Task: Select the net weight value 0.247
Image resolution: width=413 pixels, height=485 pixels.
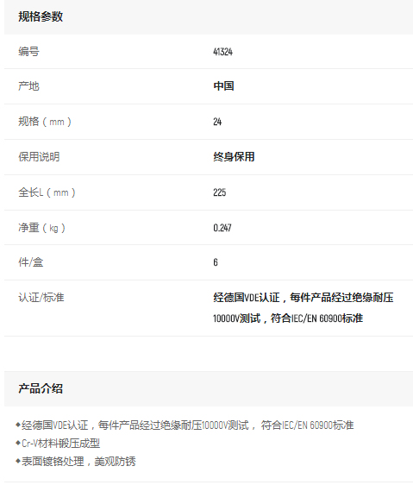Action: point(222,228)
